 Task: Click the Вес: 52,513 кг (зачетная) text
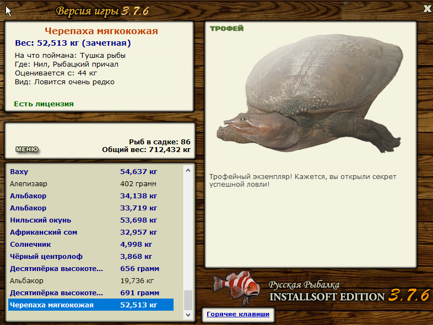[73, 43]
